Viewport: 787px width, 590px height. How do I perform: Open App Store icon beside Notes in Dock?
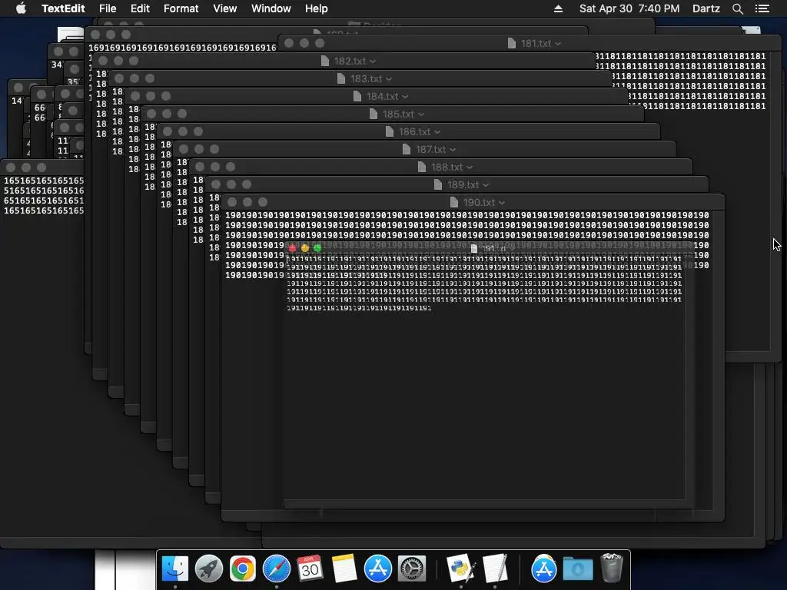(377, 568)
